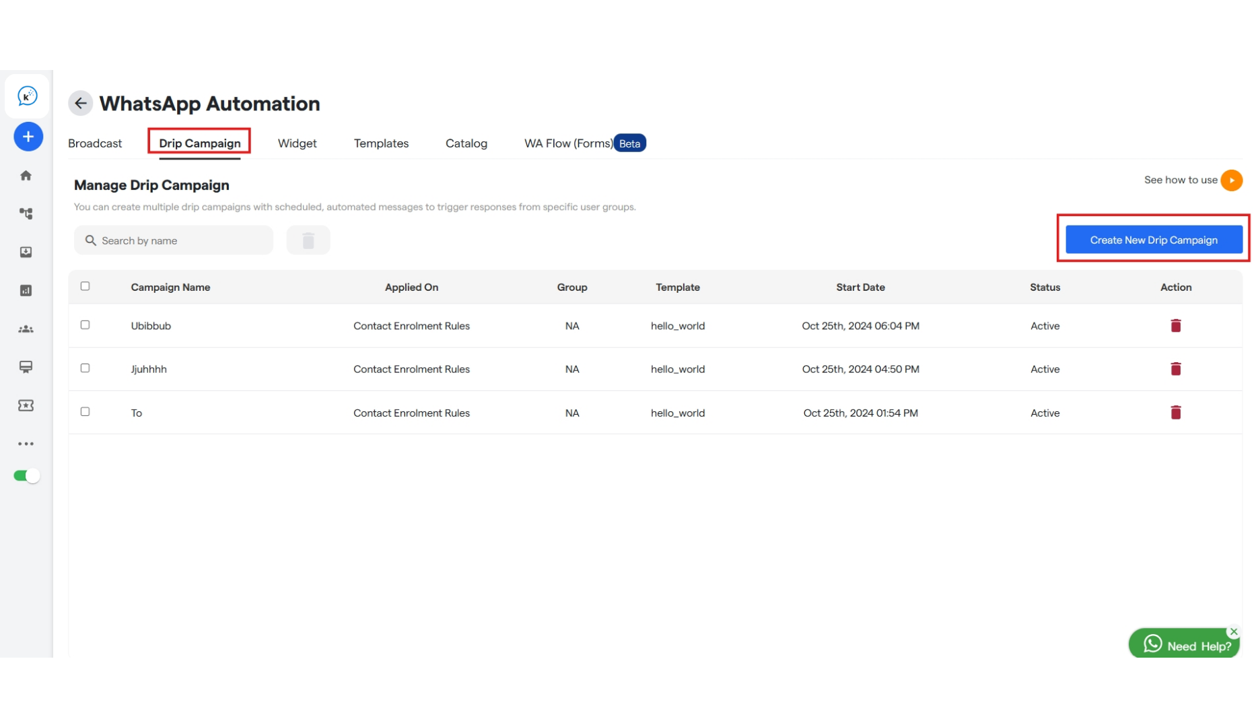Viewport: 1256px width, 727px height.
Task: Click Oct 25th, 2024 04:50 PM start date
Action: tap(861, 370)
